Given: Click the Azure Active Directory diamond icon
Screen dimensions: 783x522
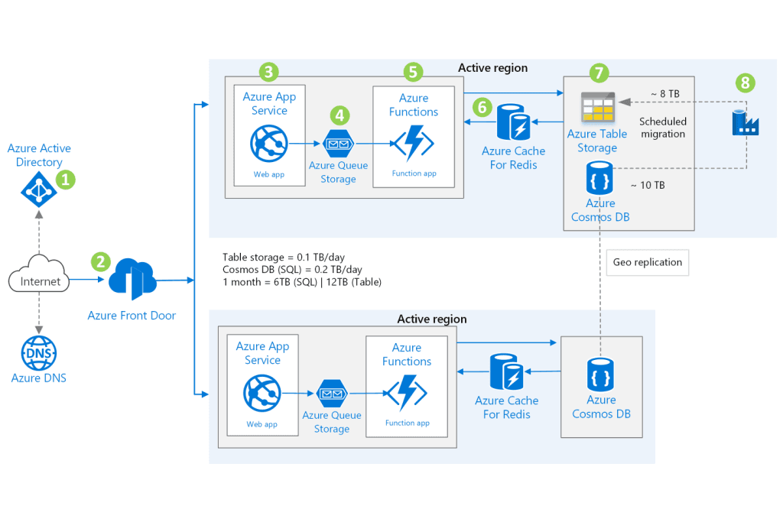Looking at the screenshot, I should click(x=39, y=190).
